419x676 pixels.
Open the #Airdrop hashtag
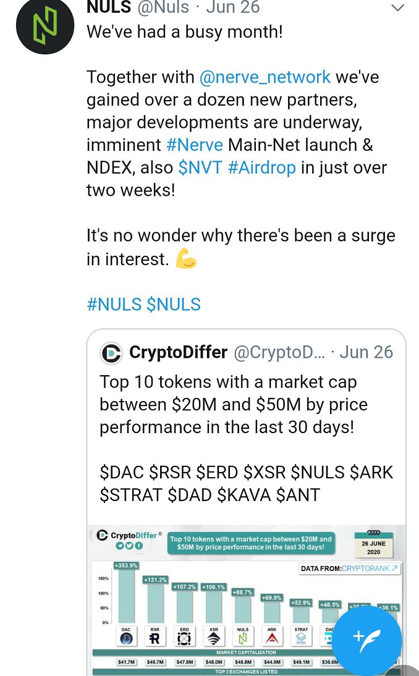click(x=261, y=167)
